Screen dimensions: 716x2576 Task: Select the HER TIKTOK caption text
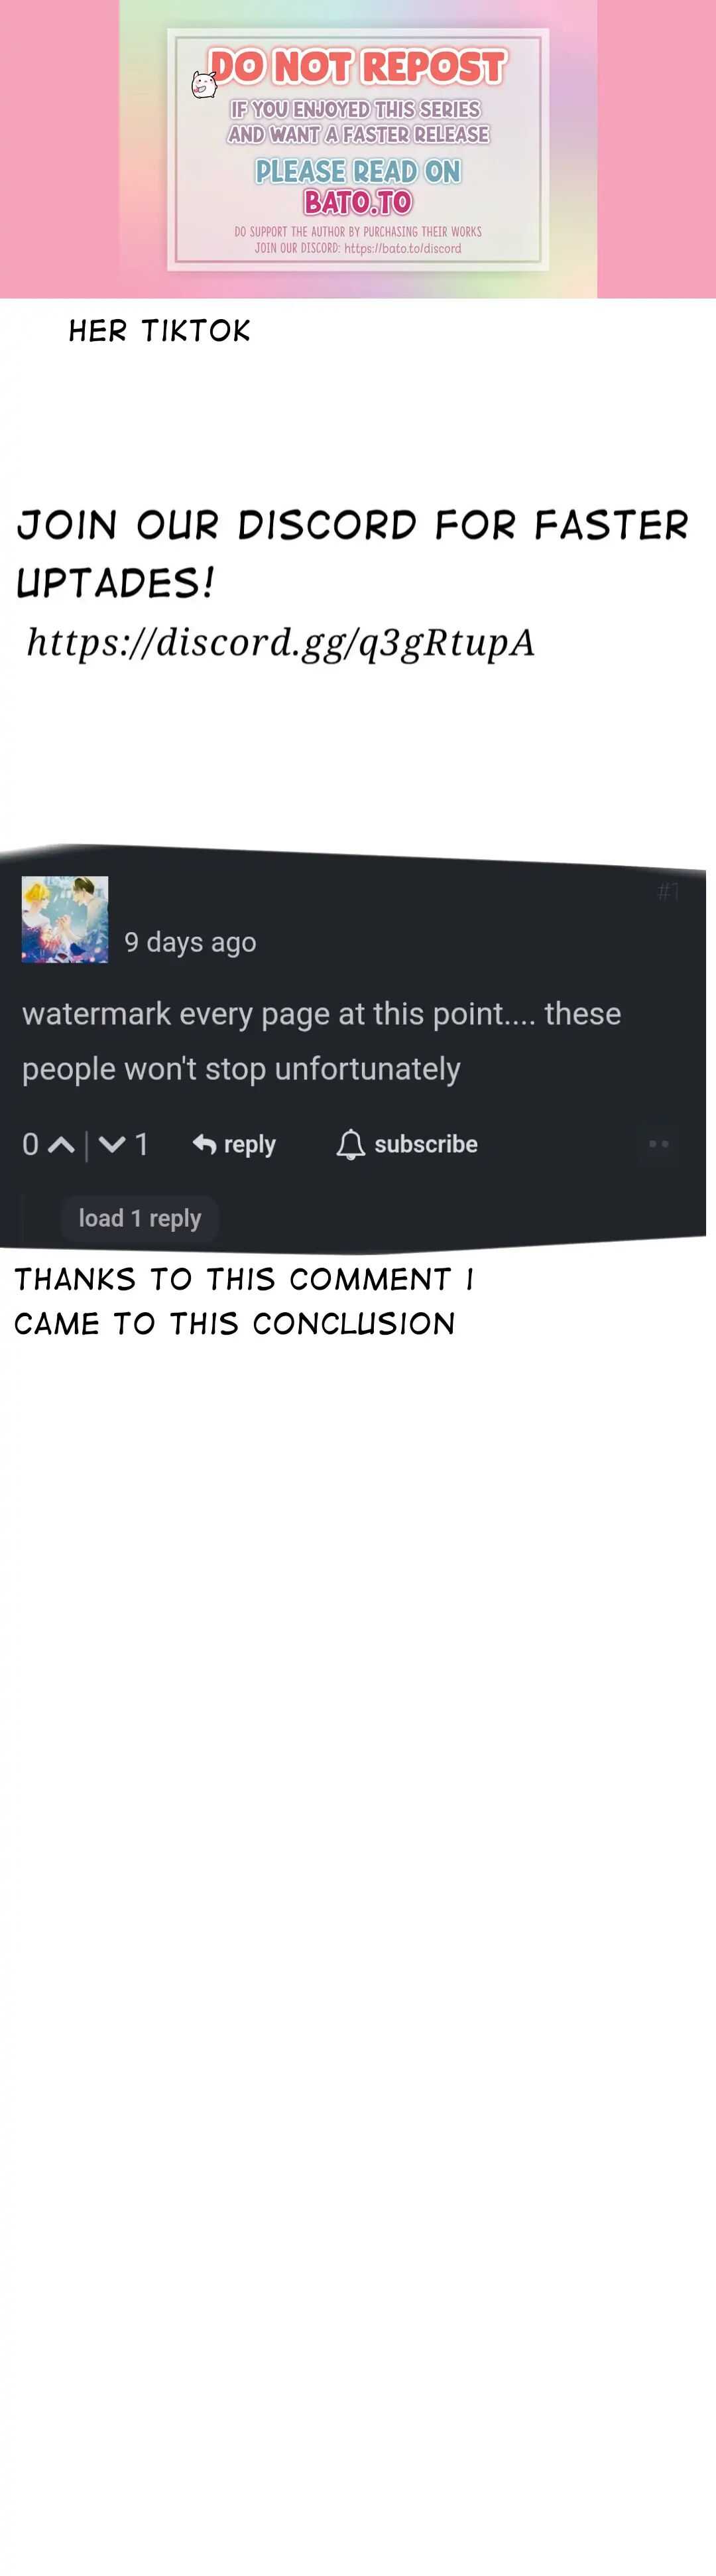tap(160, 331)
